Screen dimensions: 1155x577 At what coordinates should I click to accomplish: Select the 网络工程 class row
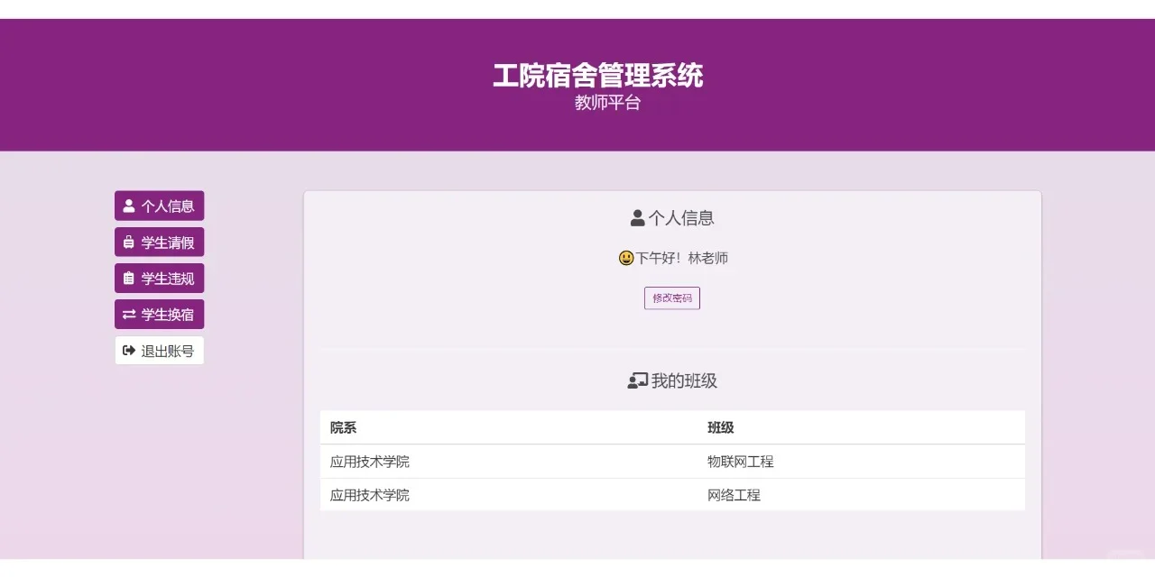tap(671, 494)
